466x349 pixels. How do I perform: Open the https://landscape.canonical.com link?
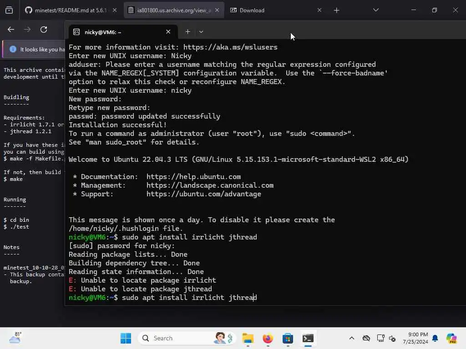[x=210, y=185]
